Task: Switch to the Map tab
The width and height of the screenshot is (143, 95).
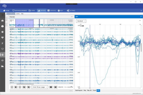Action: tap(85, 90)
